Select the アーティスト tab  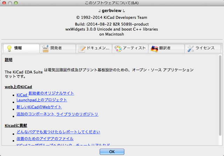[x=130, y=49]
